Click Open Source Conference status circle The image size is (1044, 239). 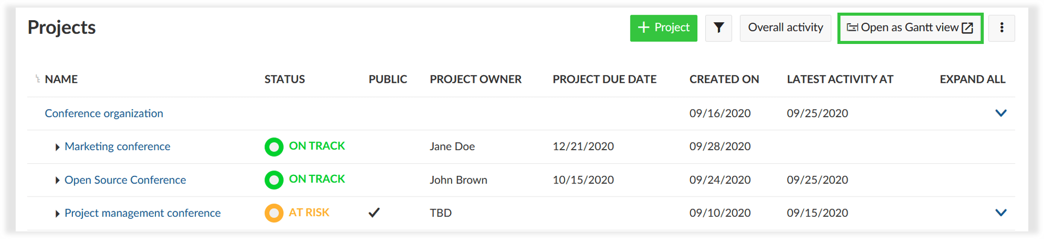pos(274,180)
